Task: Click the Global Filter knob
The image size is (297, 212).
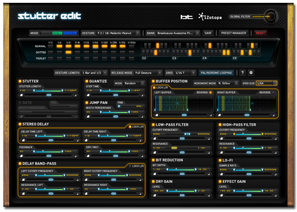Action: [x=271, y=16]
